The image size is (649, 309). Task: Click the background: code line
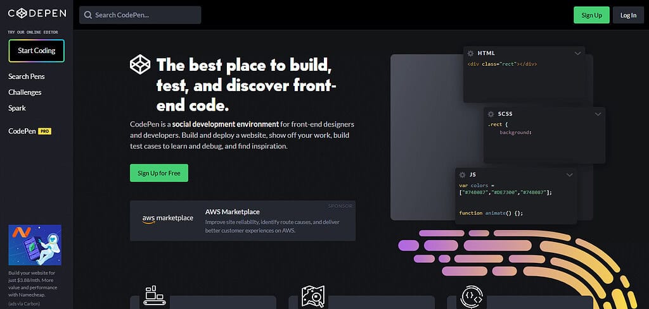515,133
